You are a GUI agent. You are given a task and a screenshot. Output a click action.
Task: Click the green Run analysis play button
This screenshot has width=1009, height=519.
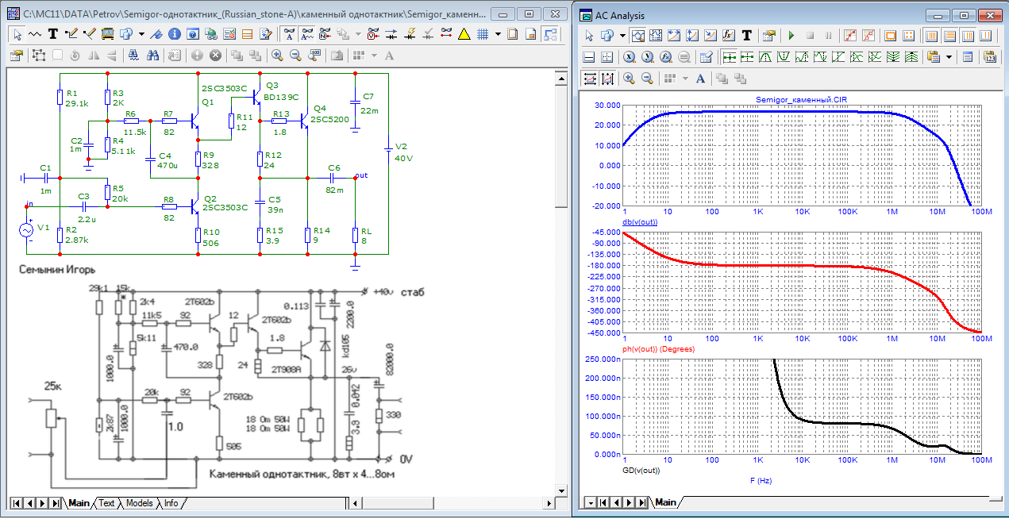pos(791,36)
